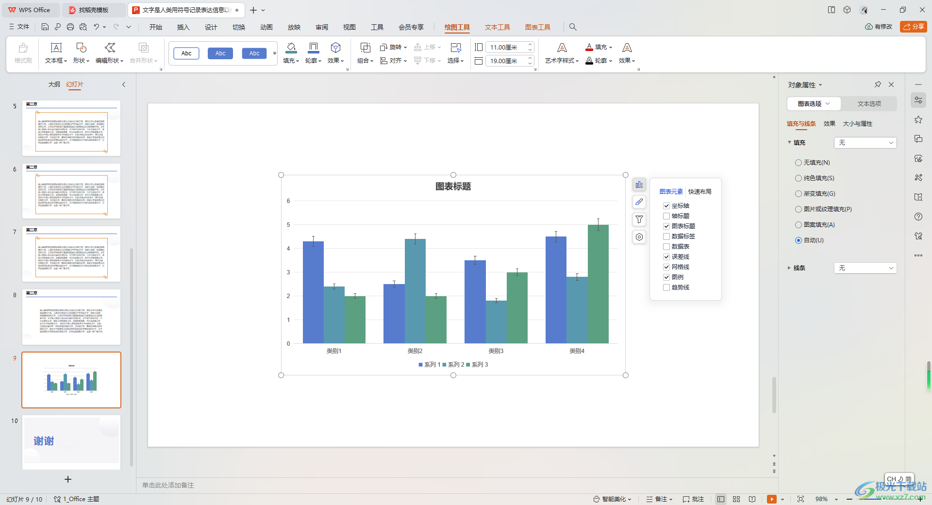Image resolution: width=932 pixels, height=505 pixels.
Task: Click the Undo arrow icon
Action: 97,27
